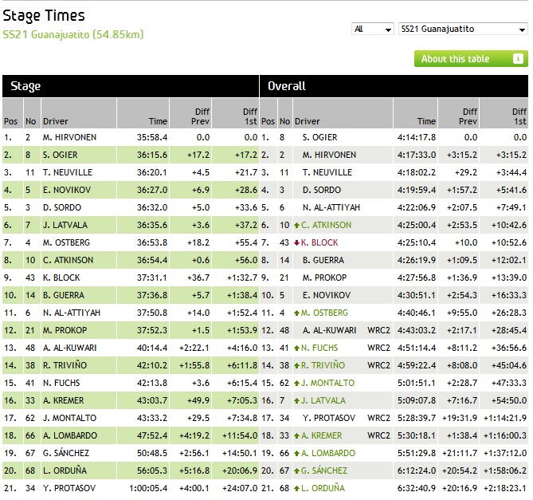
Task: Open the All class filter dropdown
Action: click(x=373, y=29)
